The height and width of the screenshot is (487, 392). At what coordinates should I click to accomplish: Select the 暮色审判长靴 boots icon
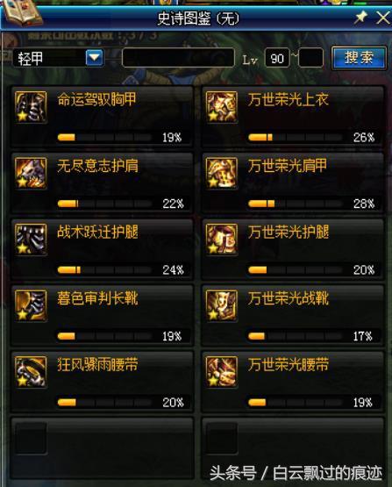pyautogui.click(x=31, y=305)
